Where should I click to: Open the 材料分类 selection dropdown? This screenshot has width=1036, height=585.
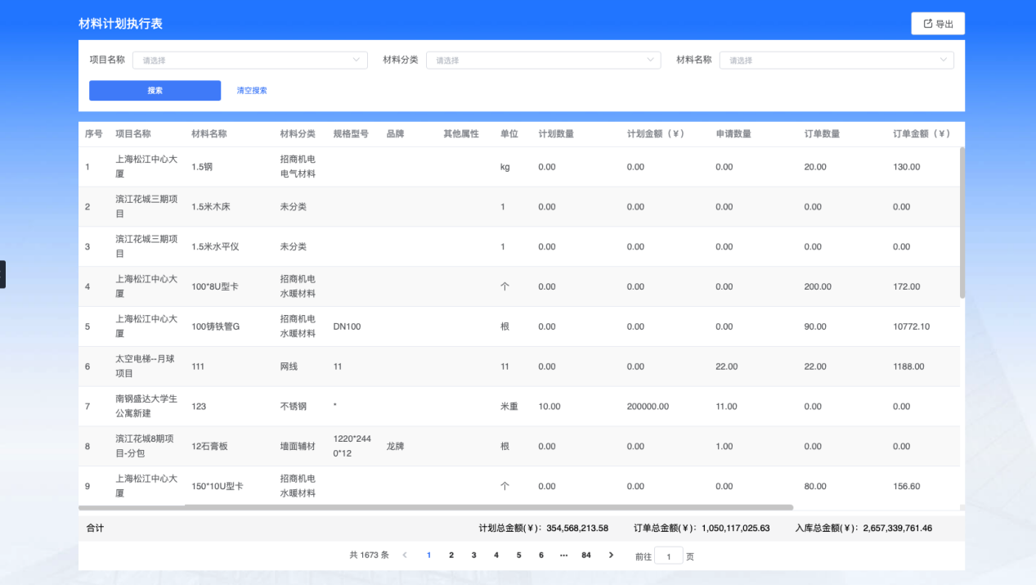click(543, 60)
